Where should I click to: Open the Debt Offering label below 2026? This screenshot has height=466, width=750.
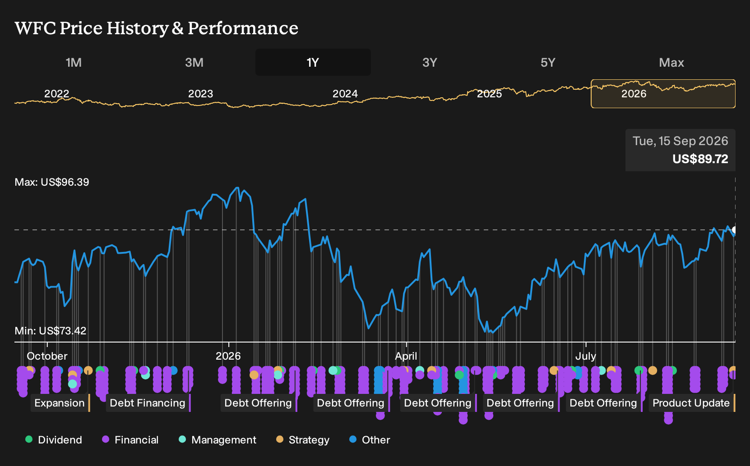(x=258, y=403)
